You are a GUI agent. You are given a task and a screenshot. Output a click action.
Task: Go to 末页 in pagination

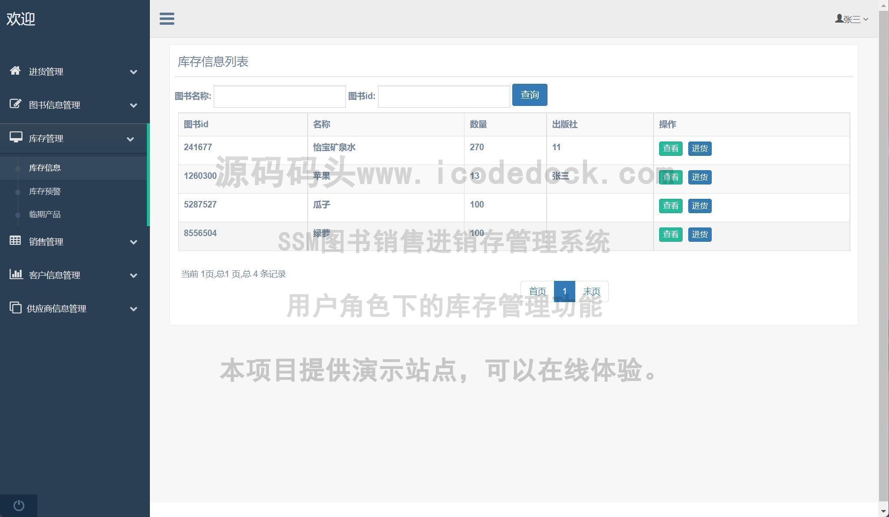click(x=591, y=291)
